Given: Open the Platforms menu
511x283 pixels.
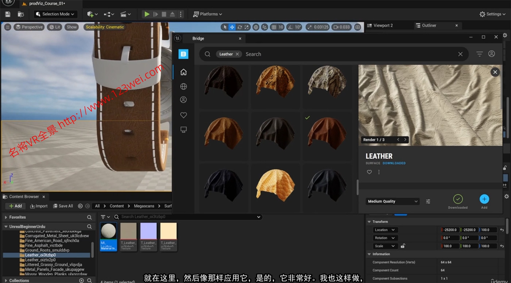Looking at the screenshot, I should pos(207,14).
